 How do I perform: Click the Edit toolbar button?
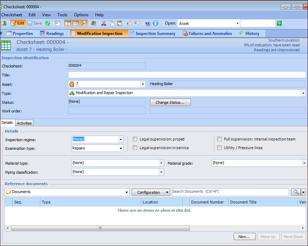click(x=18, y=23)
